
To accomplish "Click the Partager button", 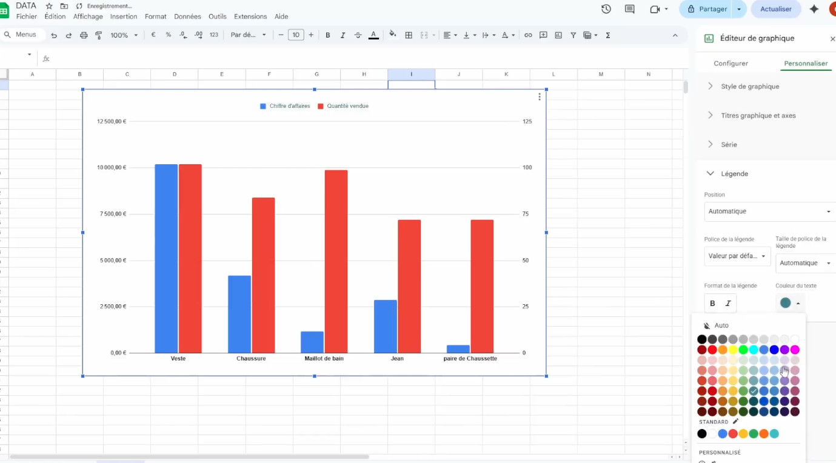I will [706, 9].
